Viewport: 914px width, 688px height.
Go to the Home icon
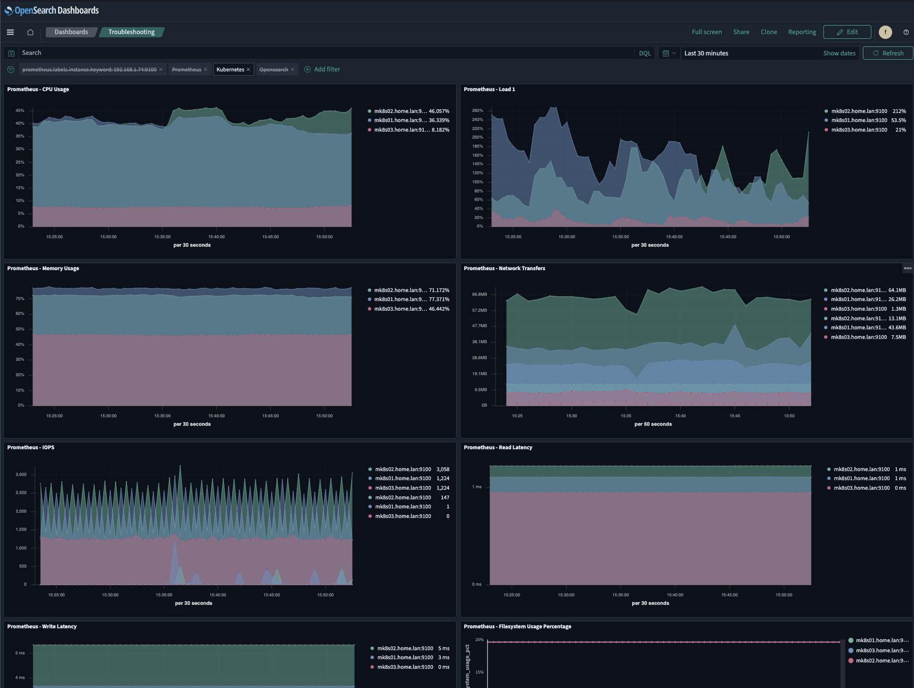[x=30, y=32]
